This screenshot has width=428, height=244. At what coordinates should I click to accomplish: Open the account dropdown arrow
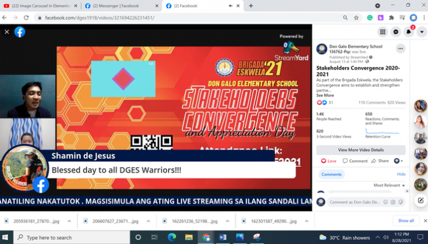[x=422, y=32]
